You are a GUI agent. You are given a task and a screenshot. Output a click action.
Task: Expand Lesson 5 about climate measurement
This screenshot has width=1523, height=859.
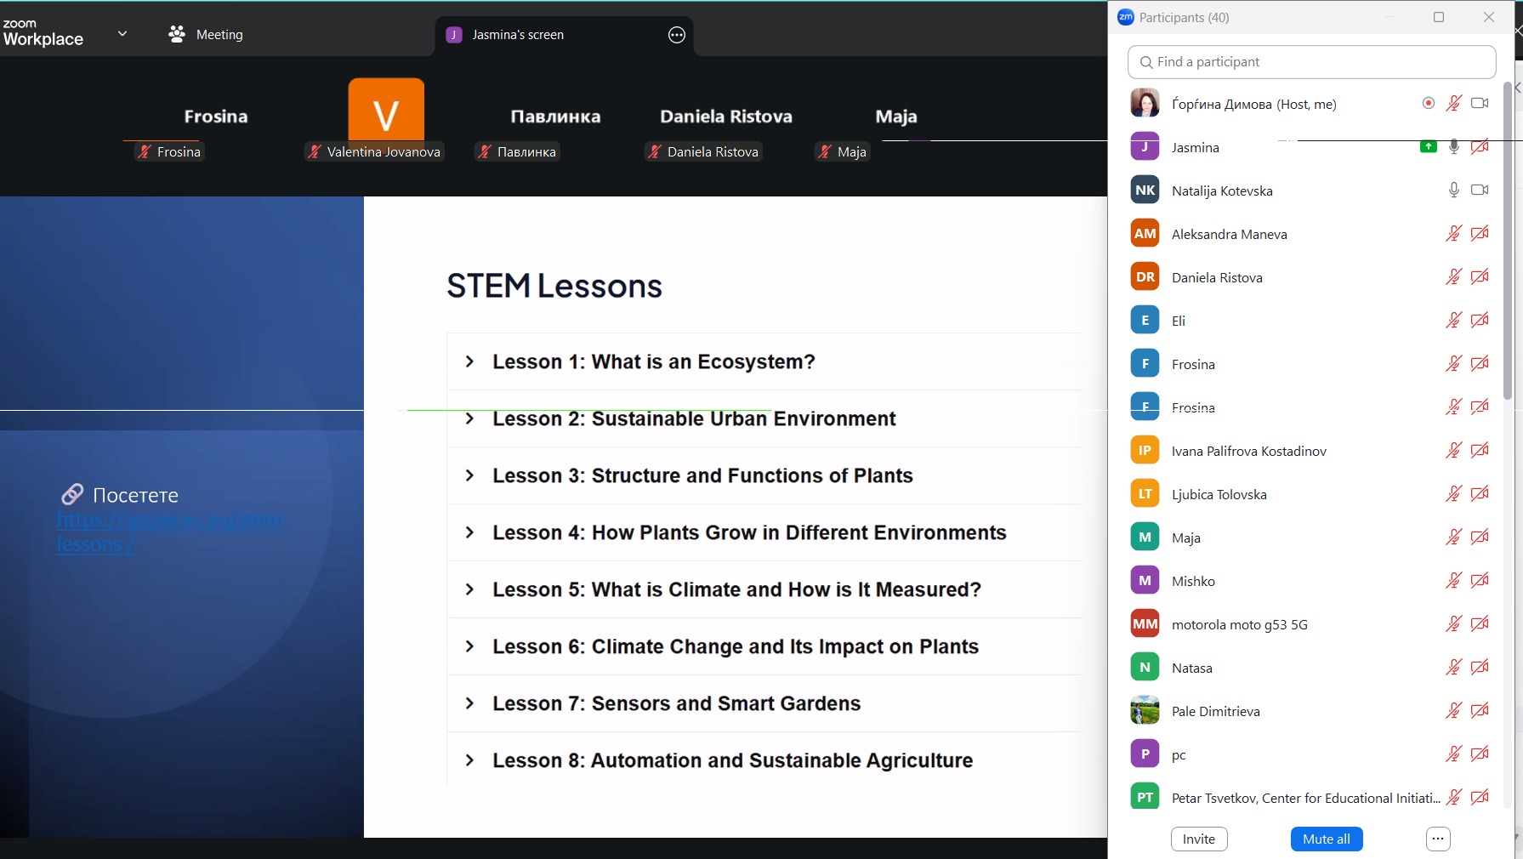pos(469,590)
